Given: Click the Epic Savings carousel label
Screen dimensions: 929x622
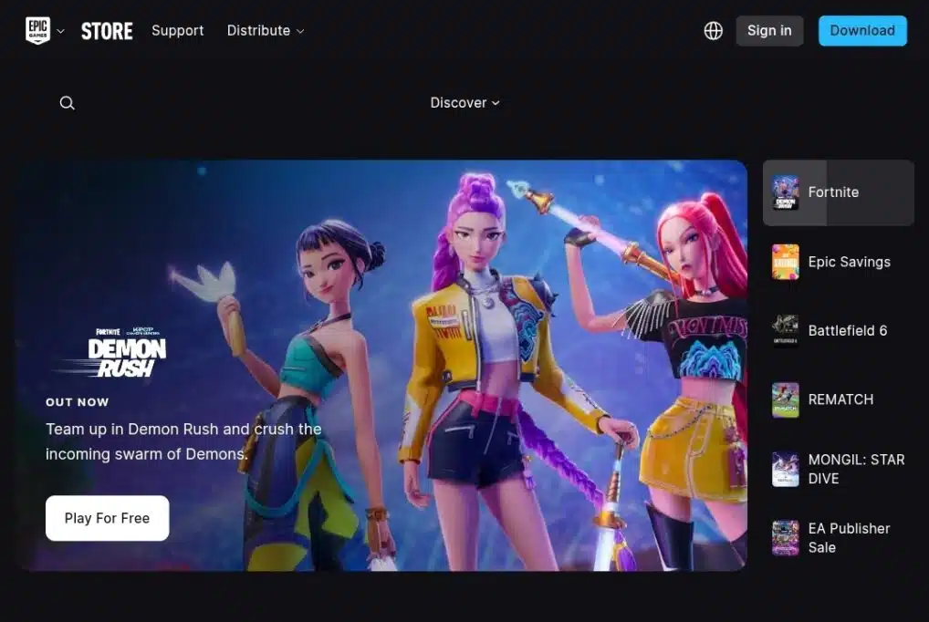Looking at the screenshot, I should [x=849, y=262].
